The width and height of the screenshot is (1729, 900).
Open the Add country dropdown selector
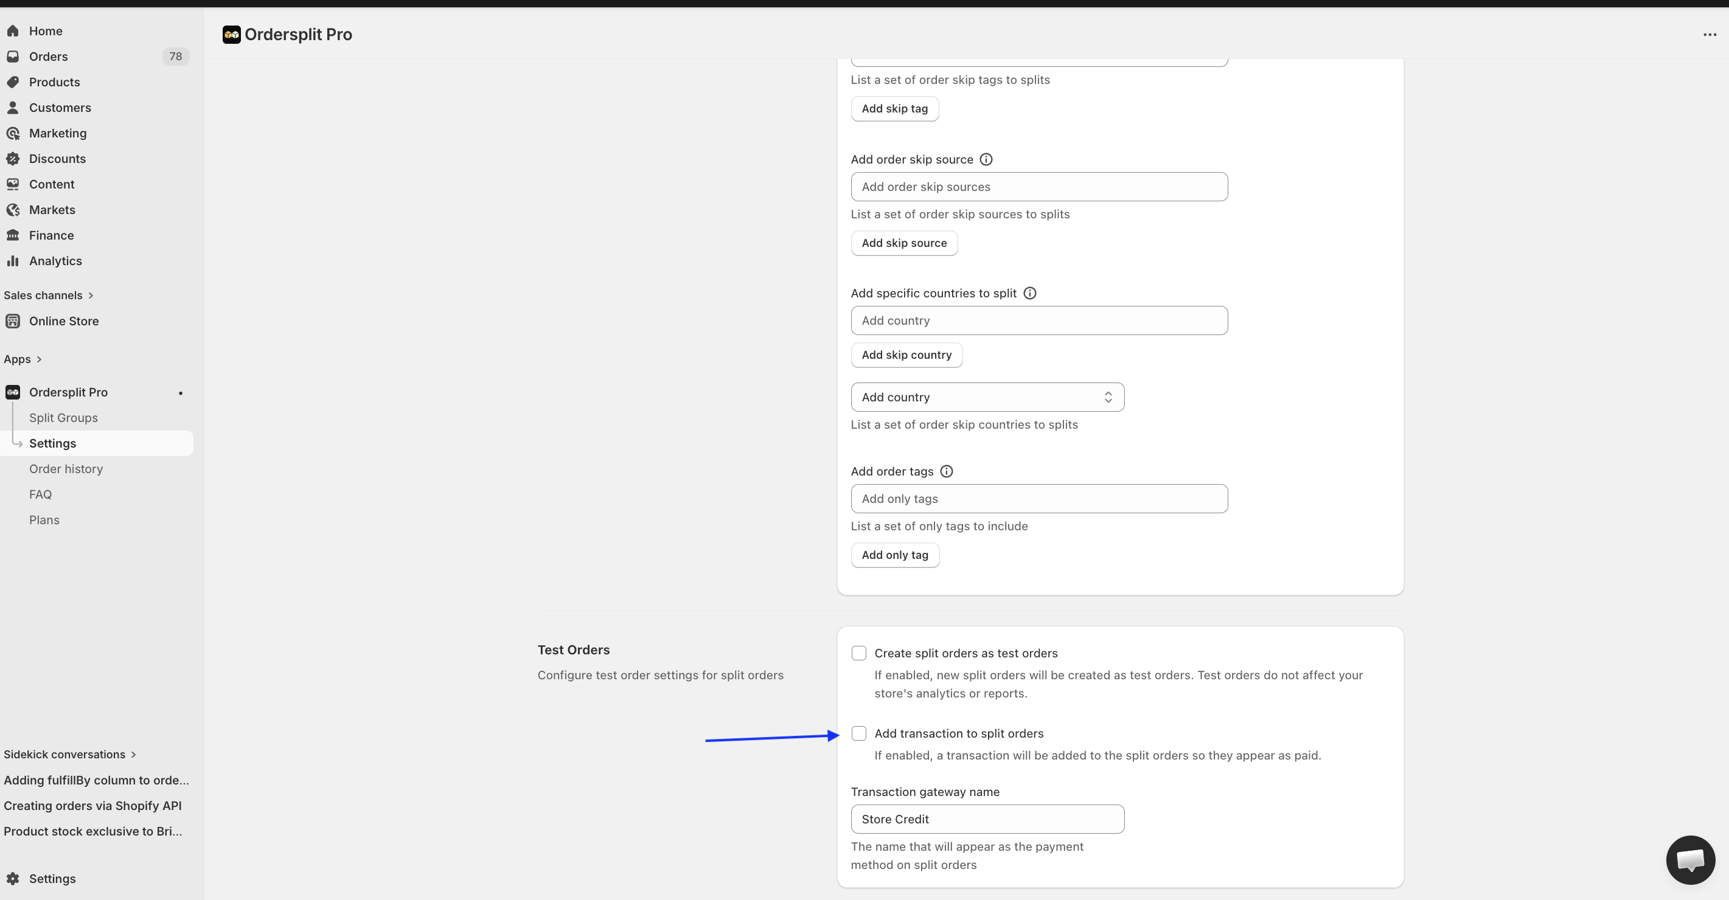tap(987, 397)
